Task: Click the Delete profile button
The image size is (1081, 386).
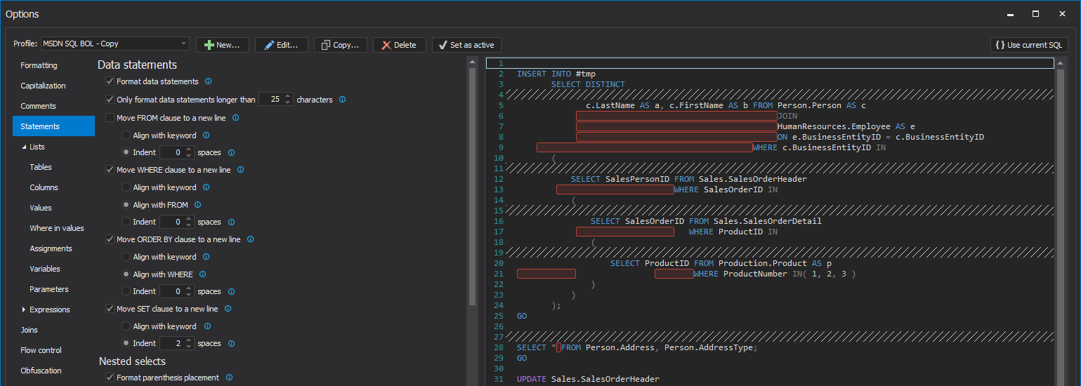Action: pyautogui.click(x=399, y=45)
